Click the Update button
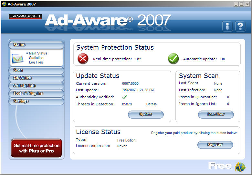Image resolution: width=252 pixels, height=175 pixels. coord(146,114)
